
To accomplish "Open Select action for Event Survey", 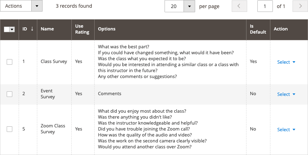I will (x=286, y=94).
